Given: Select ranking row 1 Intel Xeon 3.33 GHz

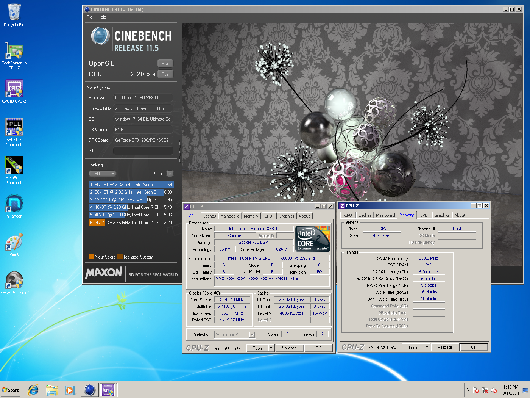Looking at the screenshot, I should (131, 185).
